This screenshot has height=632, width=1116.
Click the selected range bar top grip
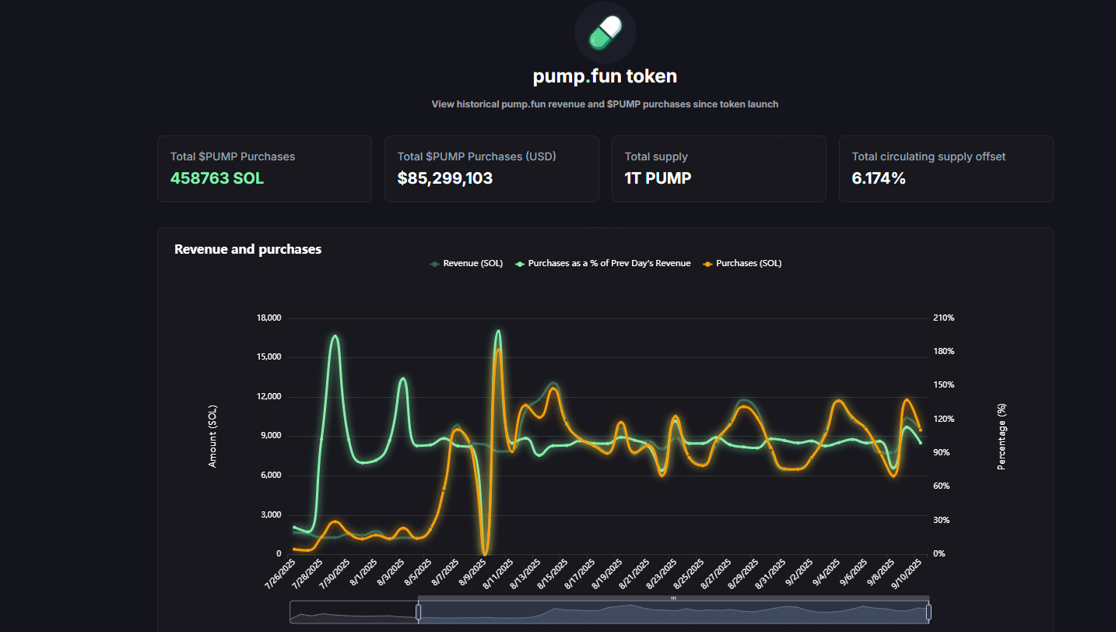click(x=673, y=598)
